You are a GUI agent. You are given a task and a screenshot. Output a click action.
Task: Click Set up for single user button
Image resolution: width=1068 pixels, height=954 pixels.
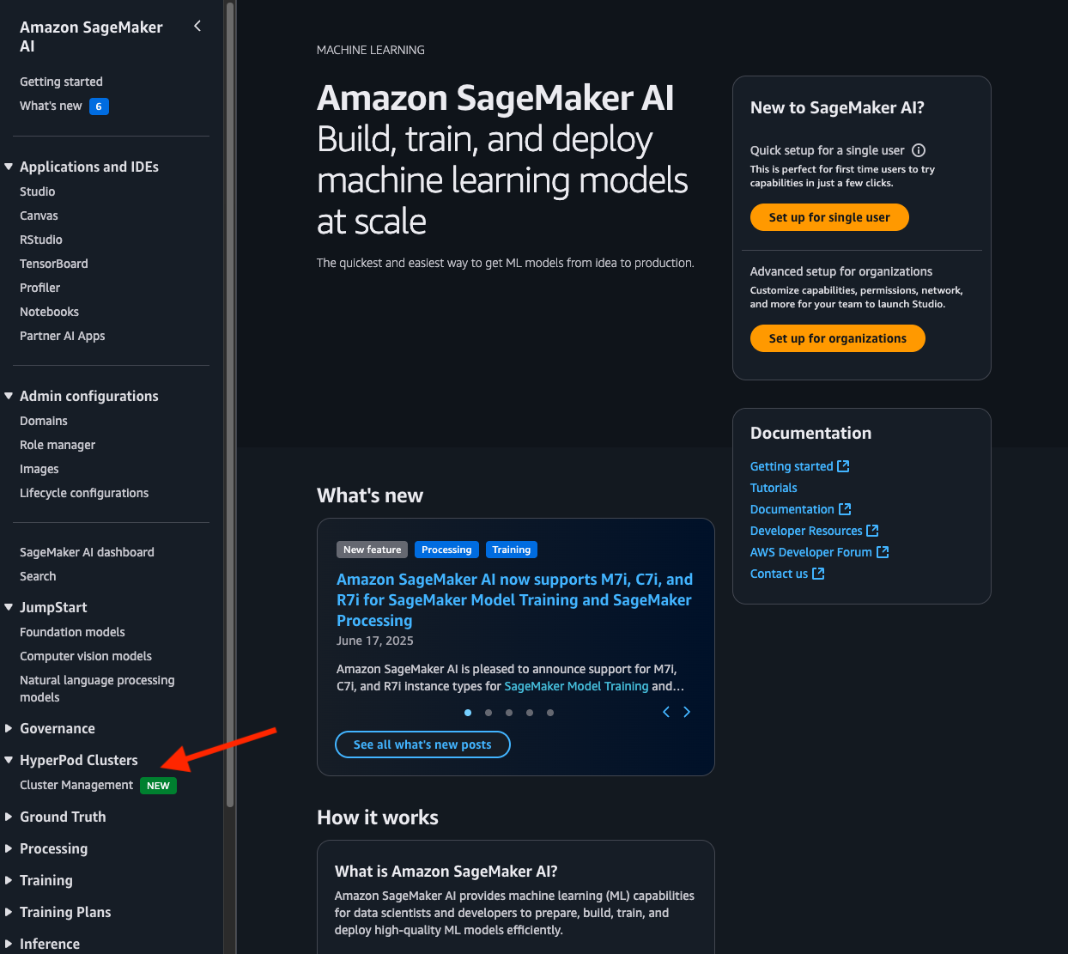(x=829, y=217)
